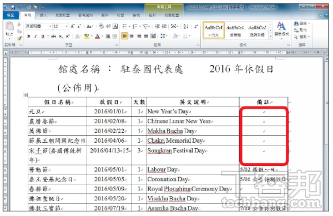Open the font size 12 dropdown
333x216 pixels.
(x=67, y=26)
